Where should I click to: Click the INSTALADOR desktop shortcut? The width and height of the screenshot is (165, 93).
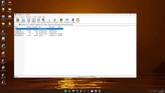pos(10,17)
